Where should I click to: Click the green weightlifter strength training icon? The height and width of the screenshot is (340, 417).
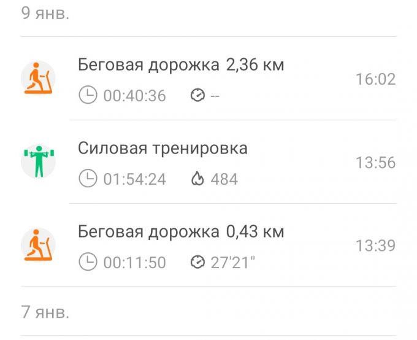click(38, 162)
